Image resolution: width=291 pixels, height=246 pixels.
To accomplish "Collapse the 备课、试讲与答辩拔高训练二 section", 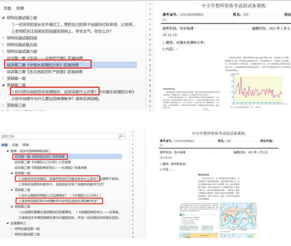I will pos(8,151).
